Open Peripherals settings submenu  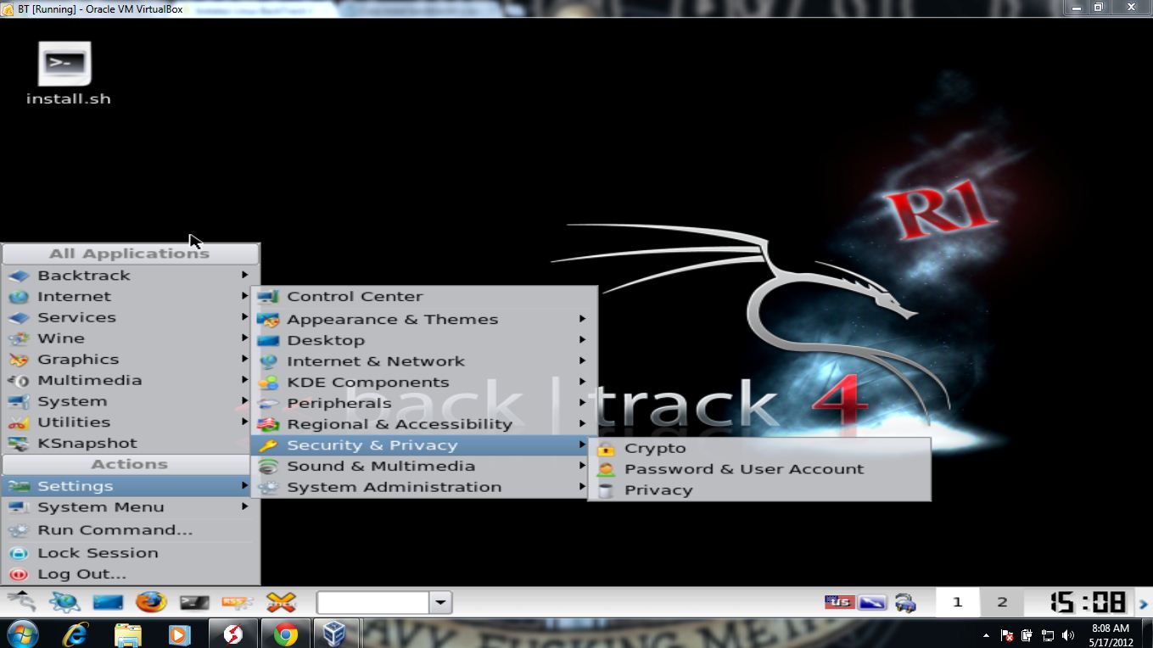click(x=424, y=403)
